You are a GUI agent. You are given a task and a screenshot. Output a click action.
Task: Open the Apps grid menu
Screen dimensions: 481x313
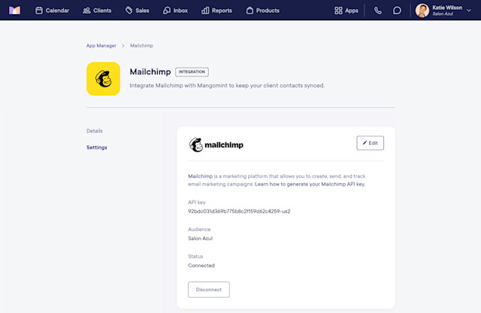point(346,11)
